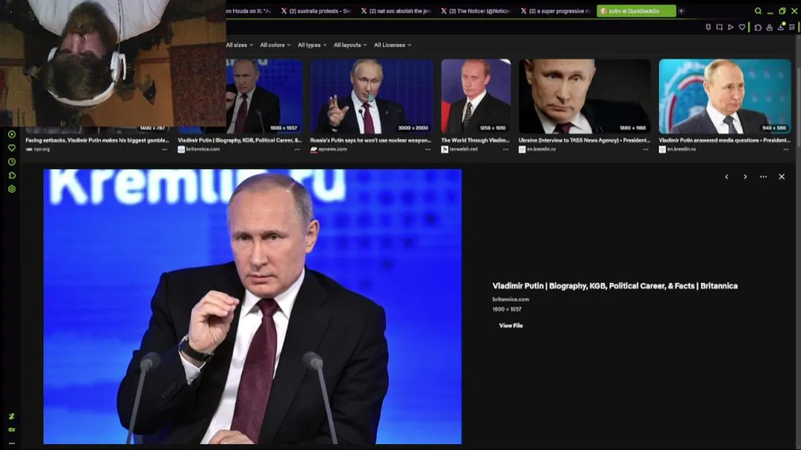Expand the All sizes filter
Image resolution: width=801 pixels, height=450 pixels.
[238, 45]
